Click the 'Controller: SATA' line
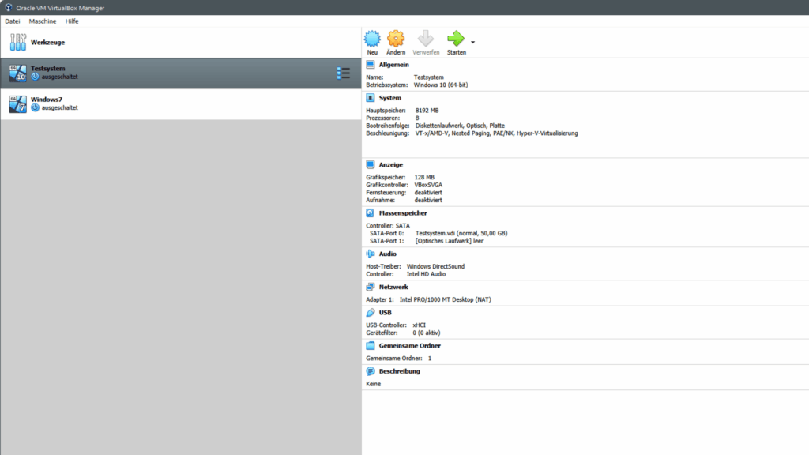This screenshot has height=455, width=809. [387, 225]
